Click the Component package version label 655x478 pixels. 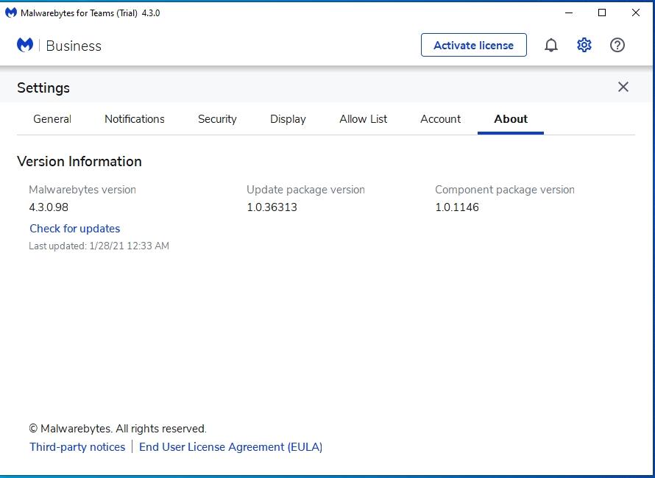pos(505,190)
